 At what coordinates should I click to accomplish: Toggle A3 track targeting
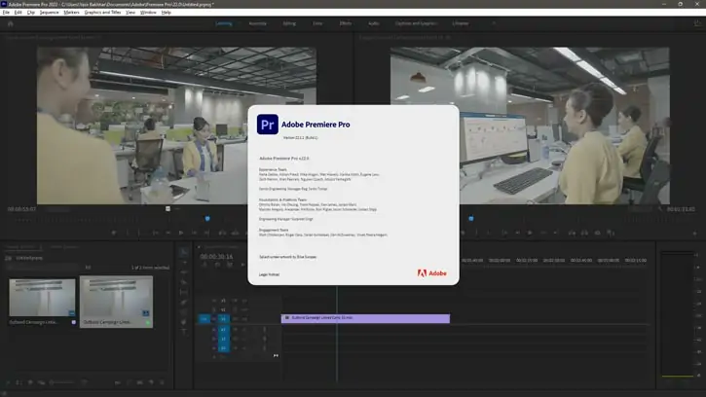click(223, 348)
